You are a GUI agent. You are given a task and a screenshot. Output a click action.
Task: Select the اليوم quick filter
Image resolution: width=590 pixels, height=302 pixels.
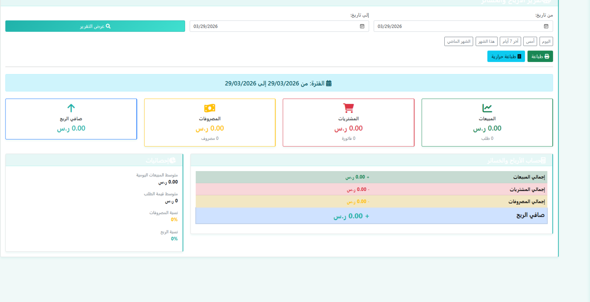546,41
